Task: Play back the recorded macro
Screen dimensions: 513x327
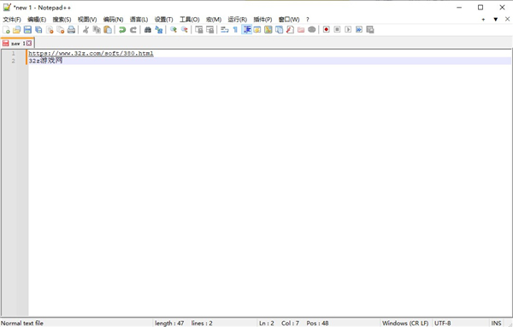Action: [x=348, y=30]
